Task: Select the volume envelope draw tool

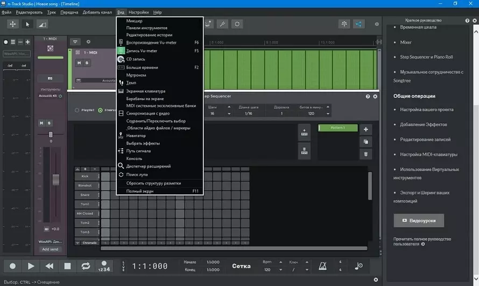Action: pyautogui.click(x=42, y=24)
